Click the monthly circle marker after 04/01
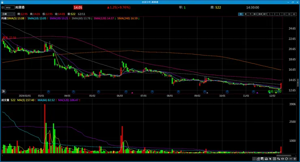This screenshot has height=162, width=300. [x=73, y=92]
